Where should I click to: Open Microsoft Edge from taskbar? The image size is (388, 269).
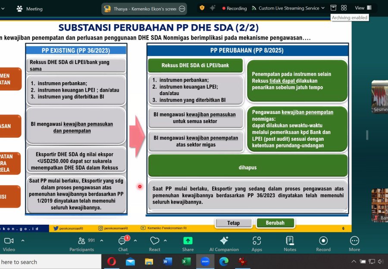point(224,261)
